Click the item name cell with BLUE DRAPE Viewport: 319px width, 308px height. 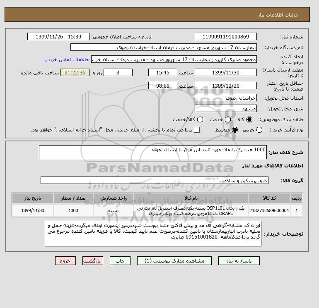(191, 210)
